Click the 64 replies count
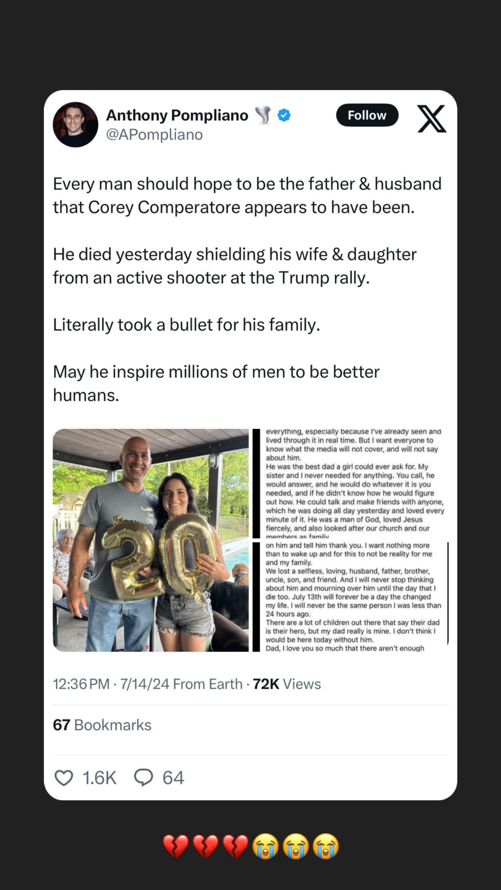501x890 pixels. (173, 778)
